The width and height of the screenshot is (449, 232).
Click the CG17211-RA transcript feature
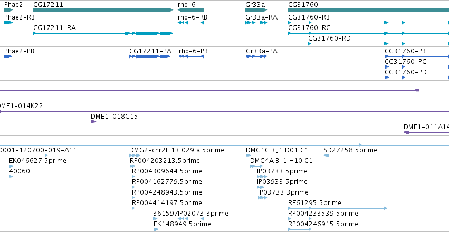point(103,33)
